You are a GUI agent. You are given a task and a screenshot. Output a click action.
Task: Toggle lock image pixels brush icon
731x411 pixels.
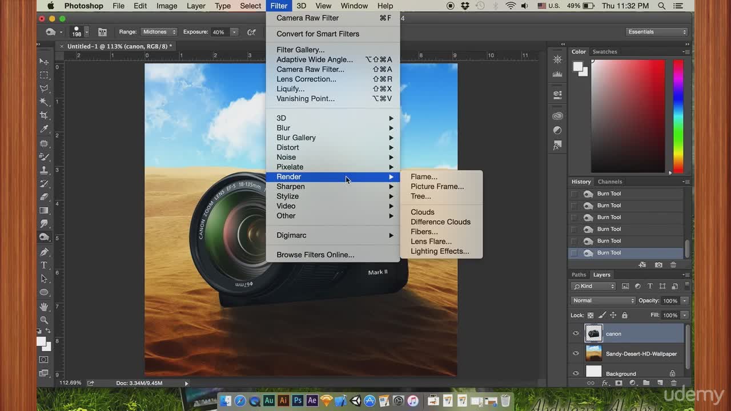coord(602,315)
